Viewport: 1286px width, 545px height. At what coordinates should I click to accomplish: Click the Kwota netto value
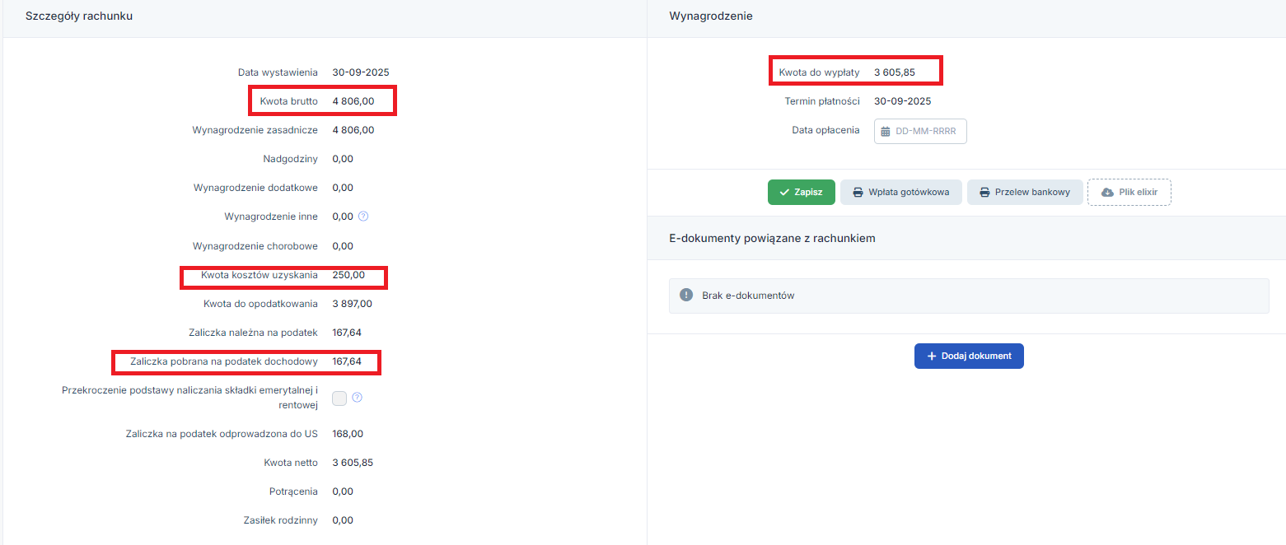[x=353, y=463]
